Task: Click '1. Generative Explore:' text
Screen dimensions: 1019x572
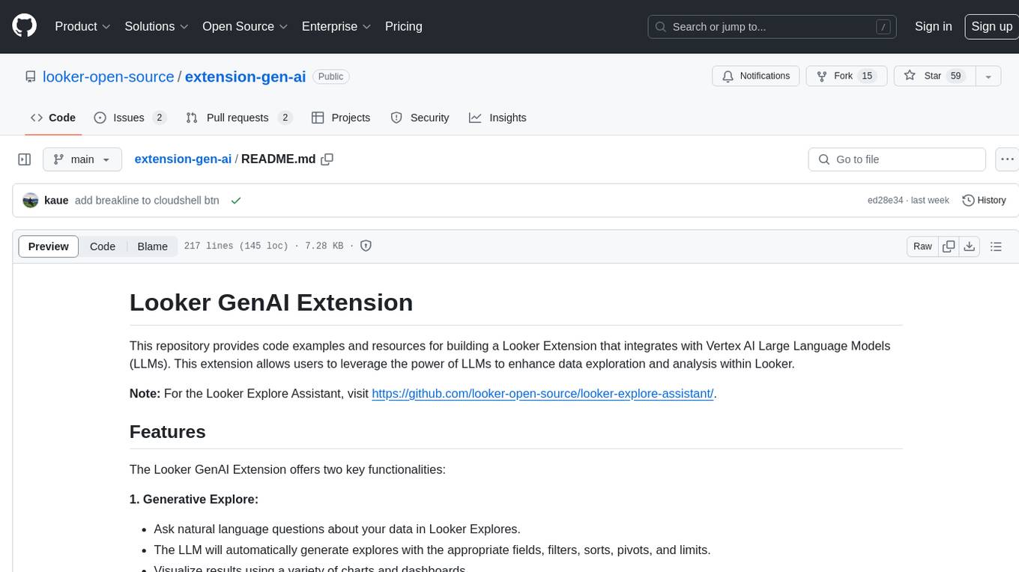Action: (x=194, y=499)
